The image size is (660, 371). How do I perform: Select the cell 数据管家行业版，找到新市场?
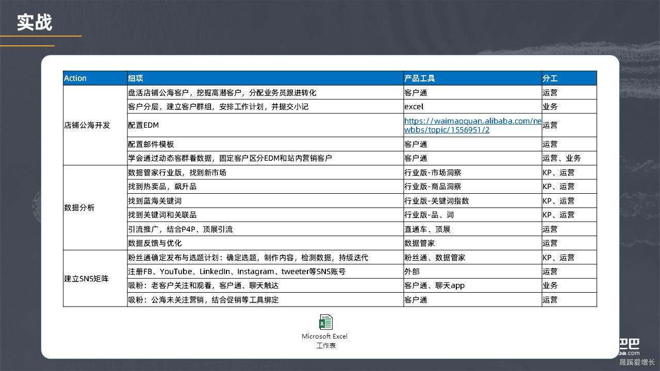(x=265, y=173)
